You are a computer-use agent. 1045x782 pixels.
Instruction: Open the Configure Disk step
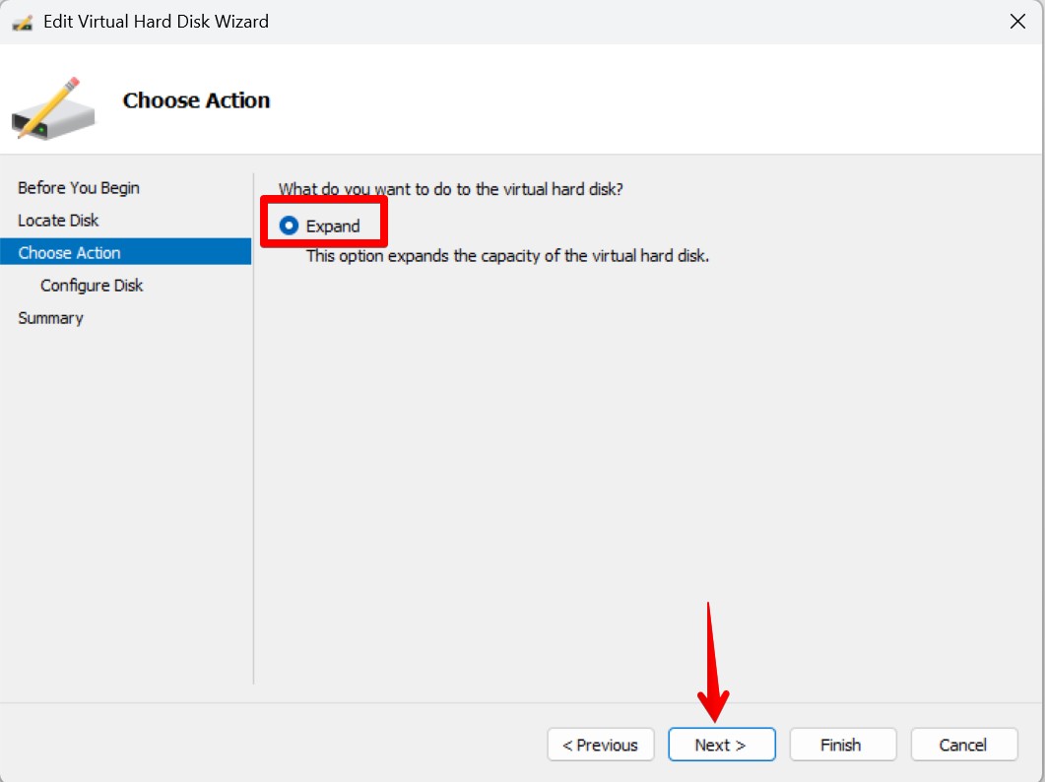point(92,286)
